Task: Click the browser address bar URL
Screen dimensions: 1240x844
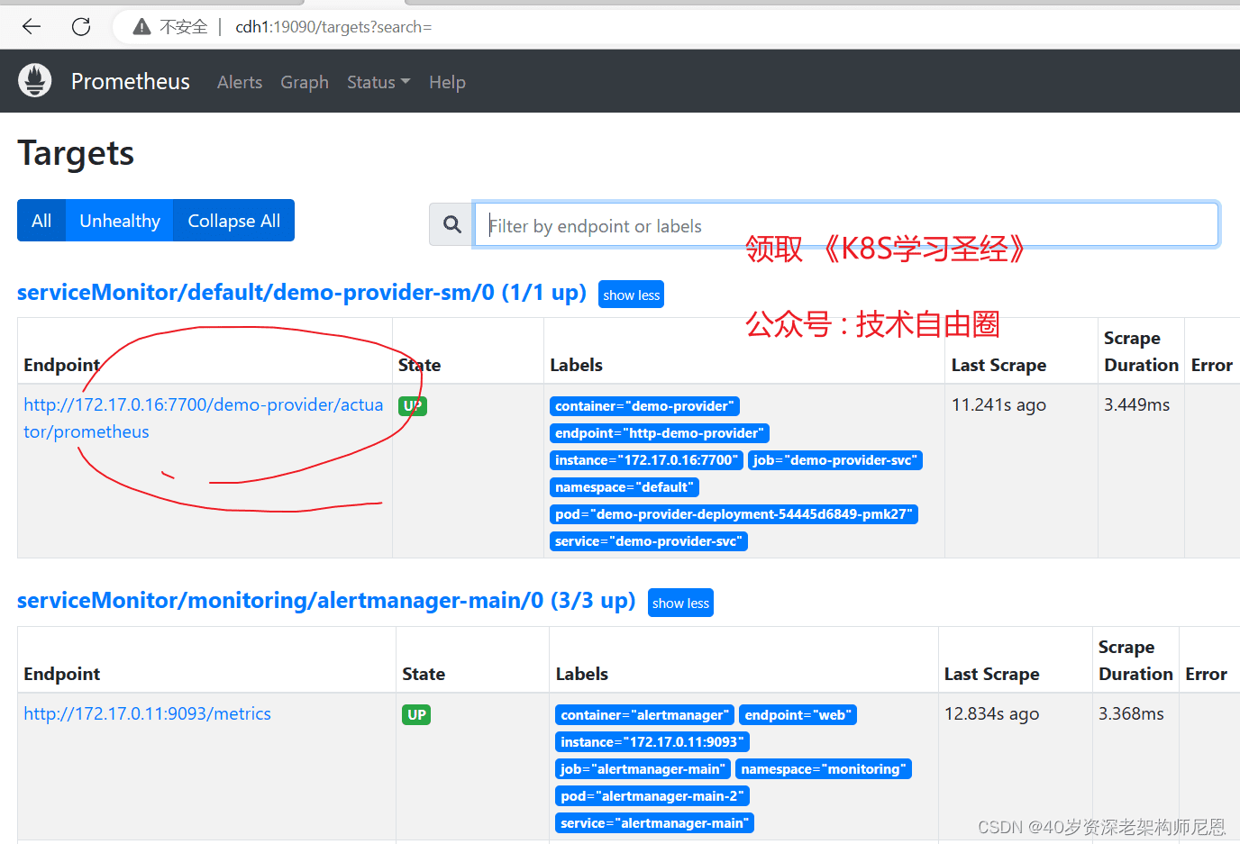Action: click(333, 27)
